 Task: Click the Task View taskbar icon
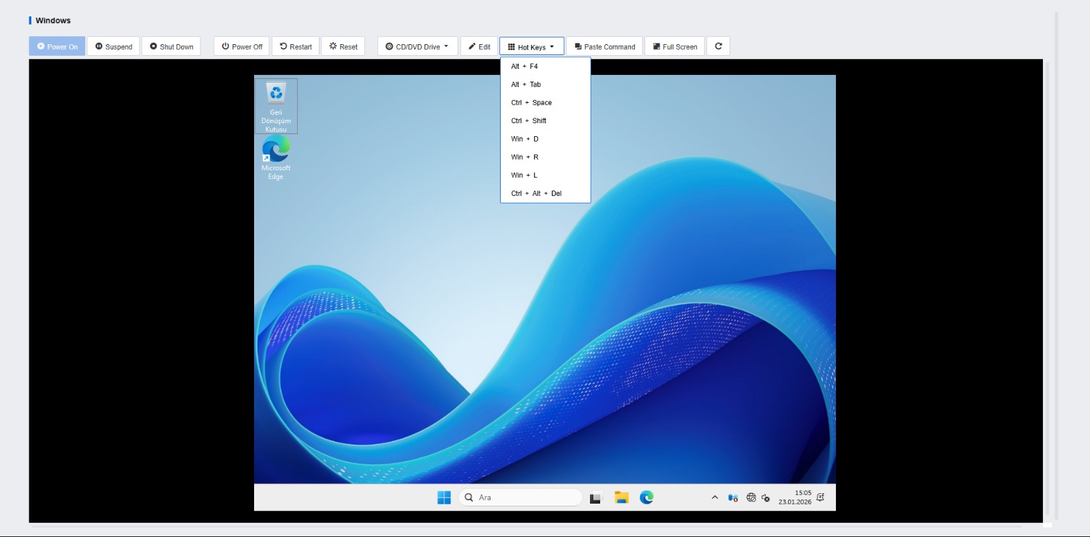point(596,498)
